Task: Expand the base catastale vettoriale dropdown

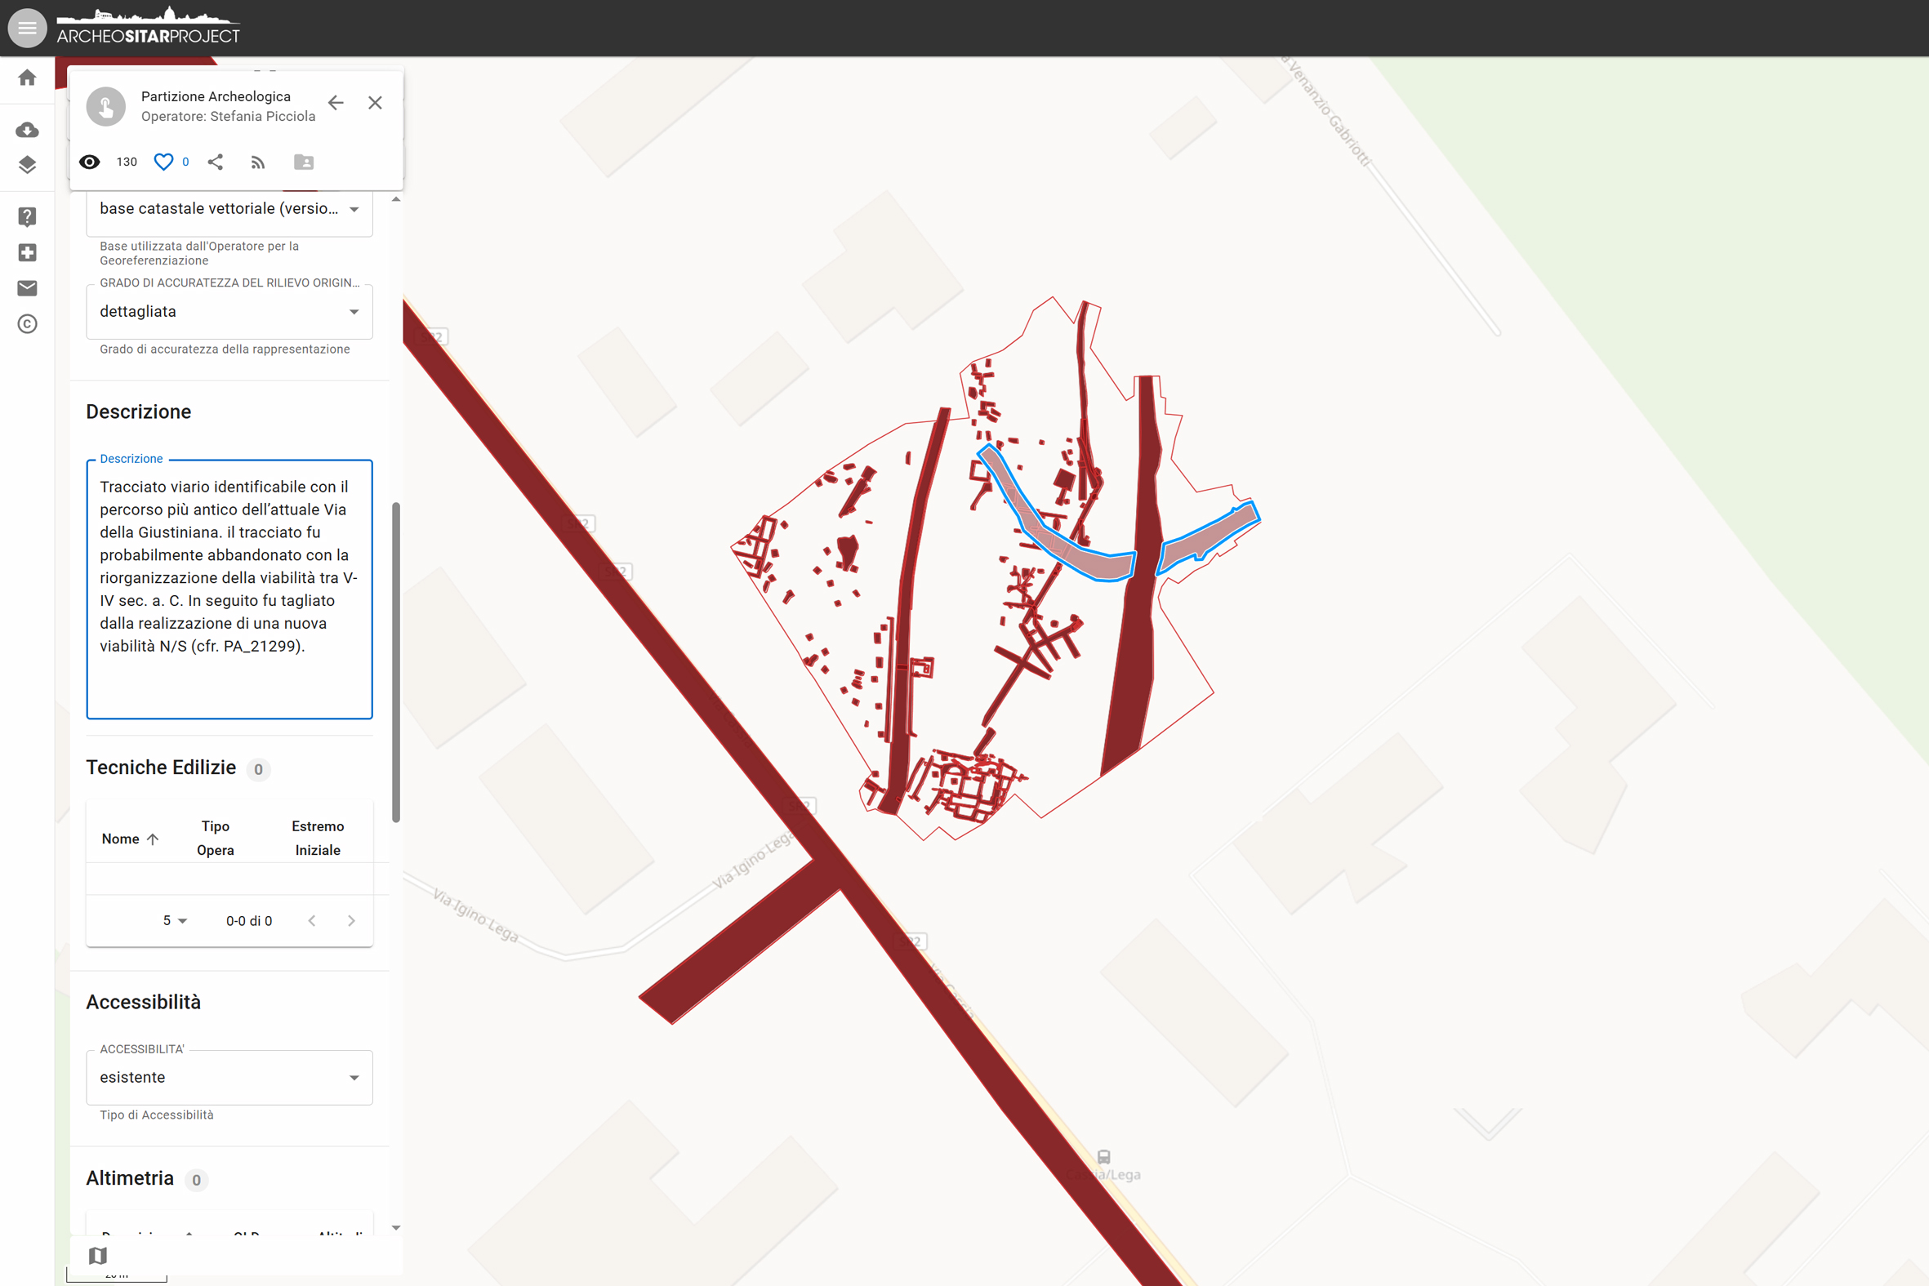Action: 229,209
